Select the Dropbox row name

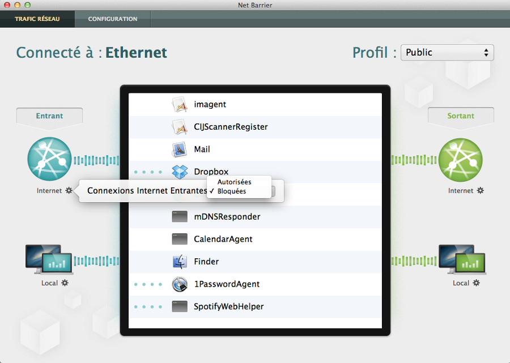[x=211, y=172]
